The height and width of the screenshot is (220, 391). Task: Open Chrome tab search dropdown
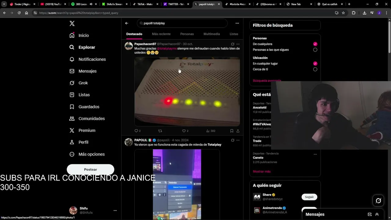(4, 4)
